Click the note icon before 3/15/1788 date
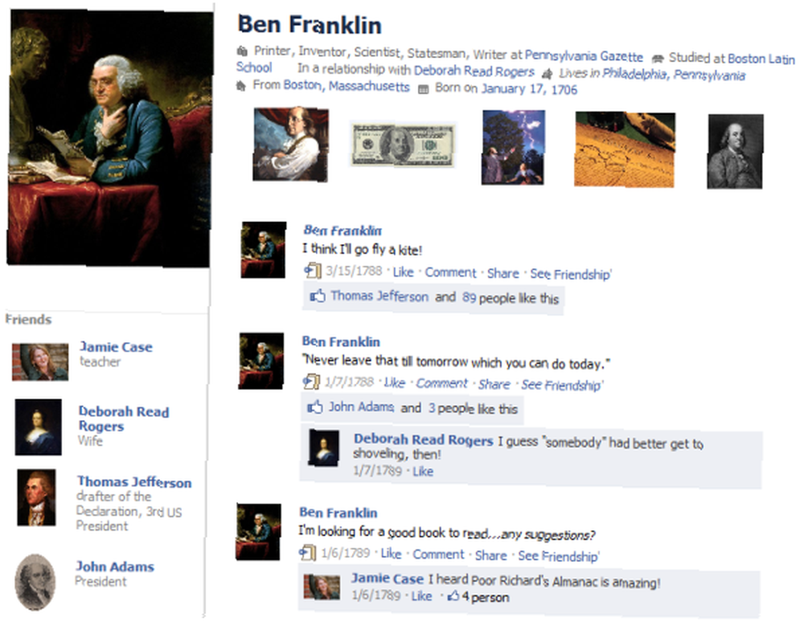Image resolution: width=804 pixels, height=630 pixels. pos(313,270)
